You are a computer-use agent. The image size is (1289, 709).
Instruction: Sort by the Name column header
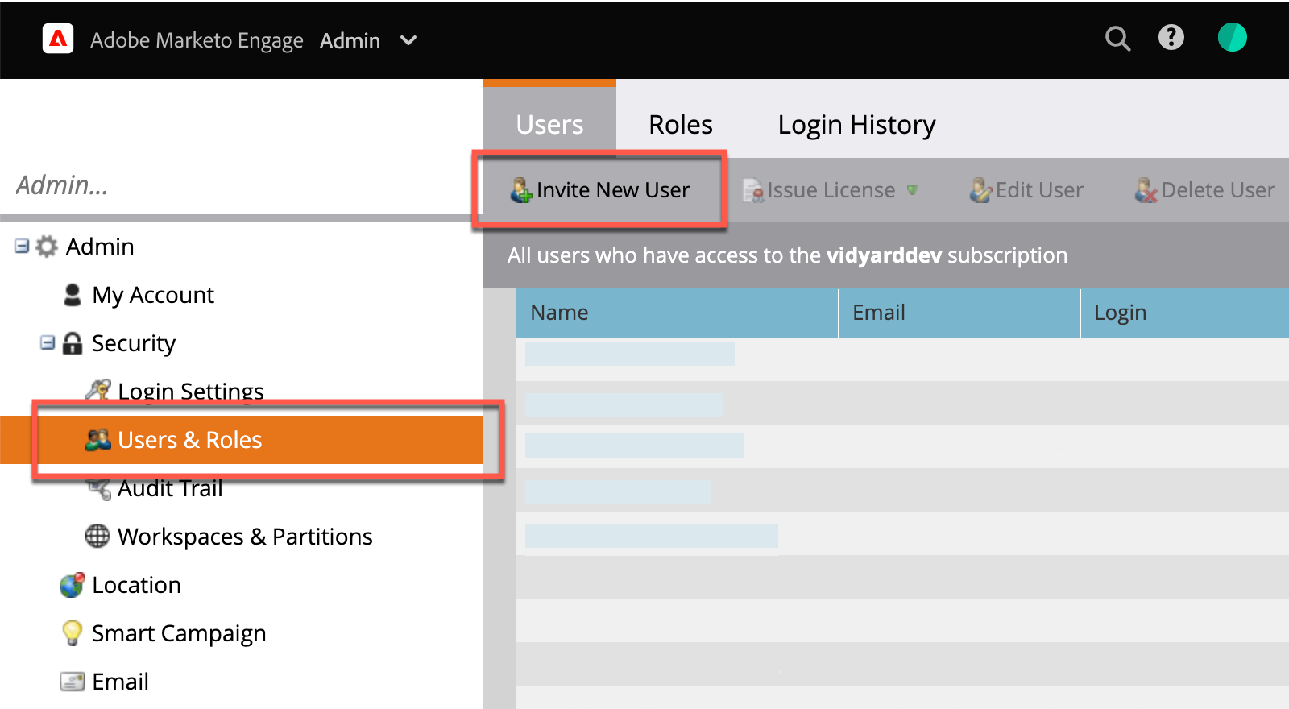point(677,313)
